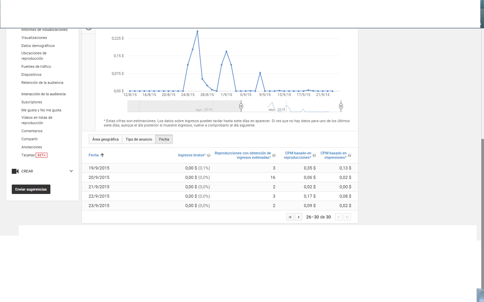Click the Fecha column header
Viewport: 484px width, 302px height.
coord(93,155)
